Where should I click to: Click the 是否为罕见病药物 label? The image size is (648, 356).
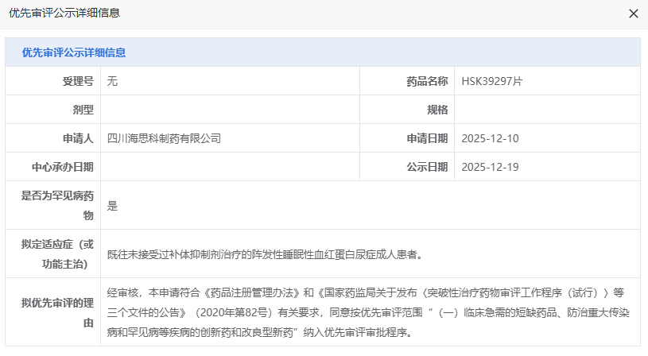pos(57,205)
